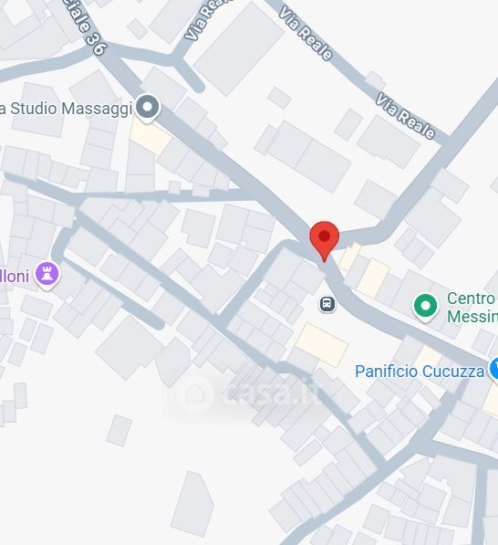
Task: Select the Centro Messin text label
Action: tap(472, 308)
